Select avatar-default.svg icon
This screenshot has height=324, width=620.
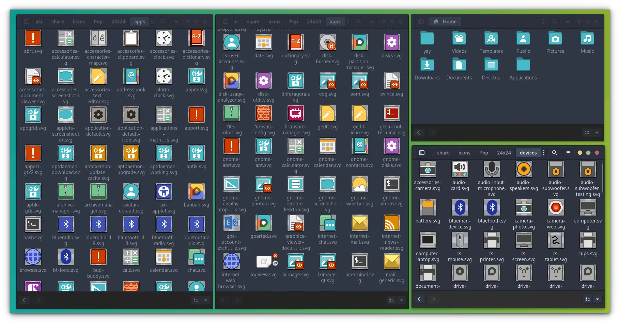coord(131,191)
